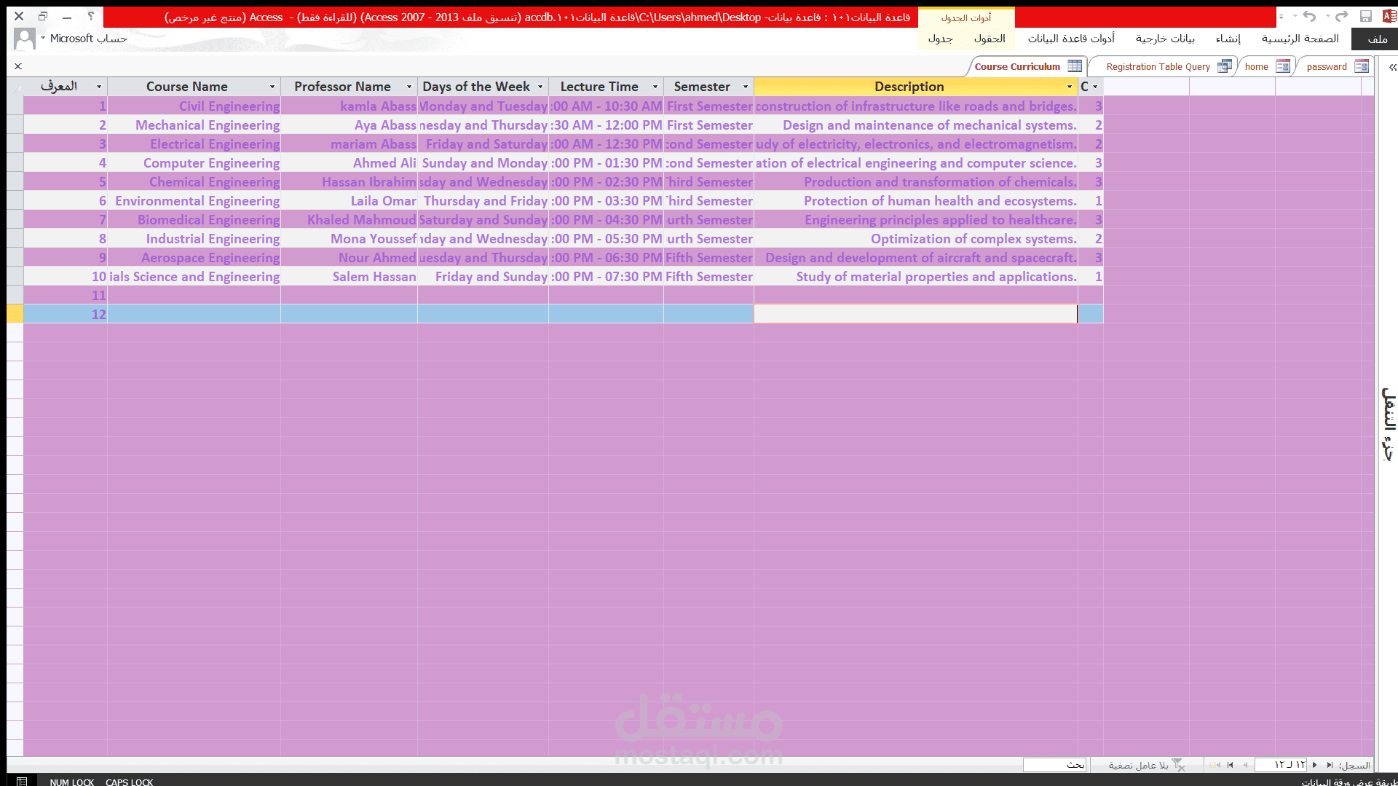The image size is (1398, 786).
Task: Click the passward form icon
Action: tap(1362, 66)
